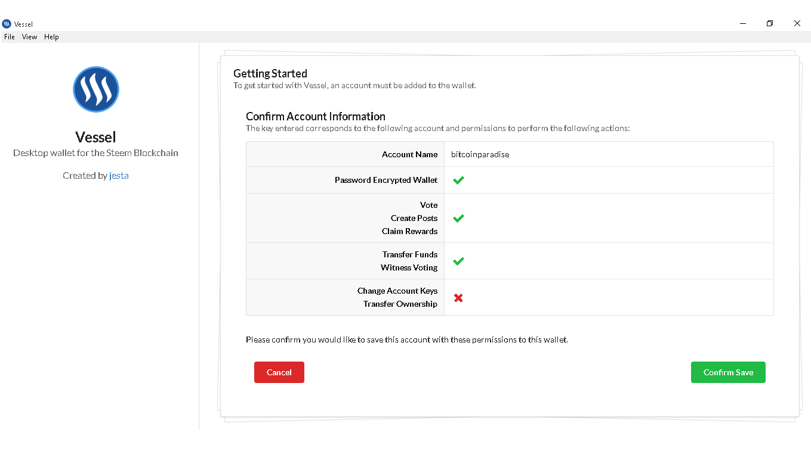Click the Password Encrypted Wallet label

(x=386, y=180)
